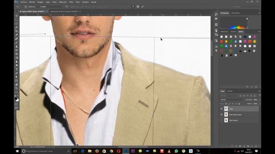Toggle lock all for the layer
Viewport: 275px width, 154px height.
(239, 104)
